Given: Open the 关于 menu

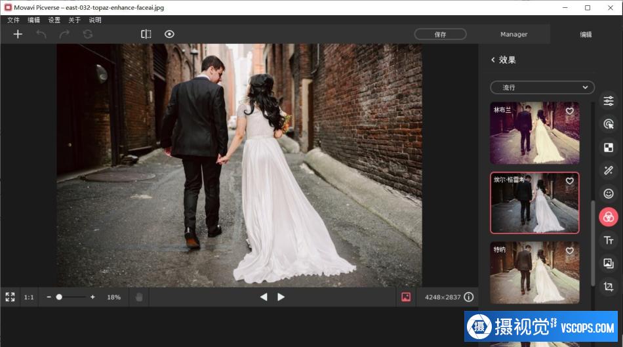Looking at the screenshot, I should (x=74, y=20).
